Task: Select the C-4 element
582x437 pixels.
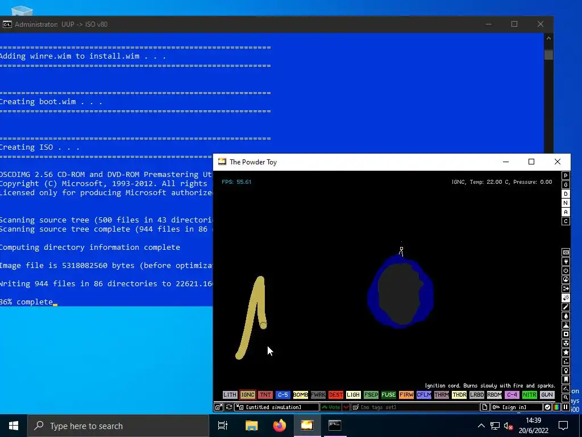Action: pyautogui.click(x=512, y=395)
